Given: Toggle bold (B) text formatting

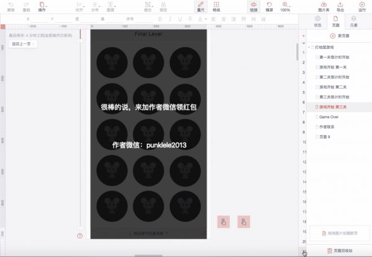Looking at the screenshot, I should (160, 19).
